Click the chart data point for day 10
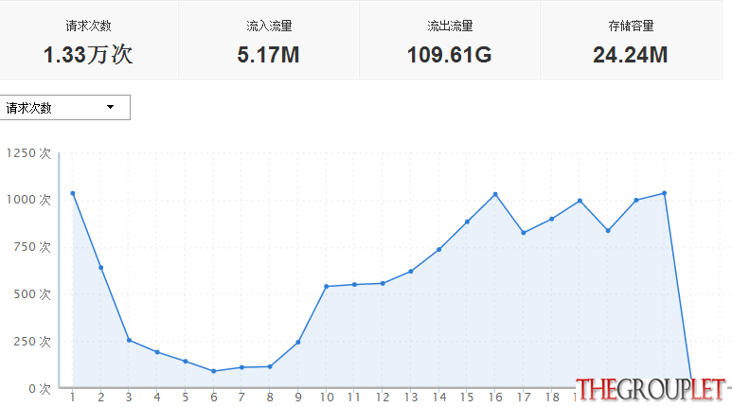This screenshot has height=407, width=732. point(327,286)
